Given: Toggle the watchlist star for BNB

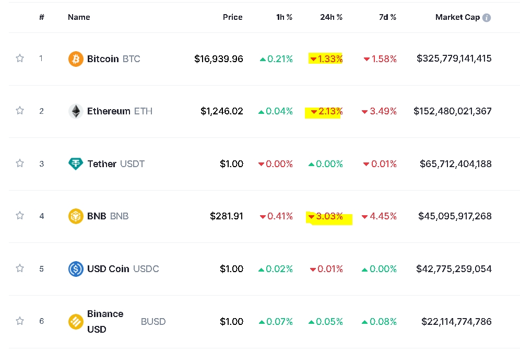Looking at the screenshot, I should click(20, 216).
